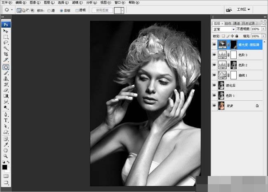Select the Zoom tool
The image size is (268, 192).
pyautogui.click(x=6, y=156)
